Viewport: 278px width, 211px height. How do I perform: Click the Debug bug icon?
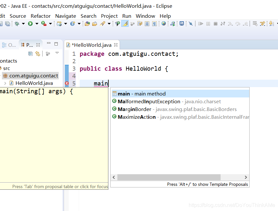pyautogui.click(x=17, y=24)
